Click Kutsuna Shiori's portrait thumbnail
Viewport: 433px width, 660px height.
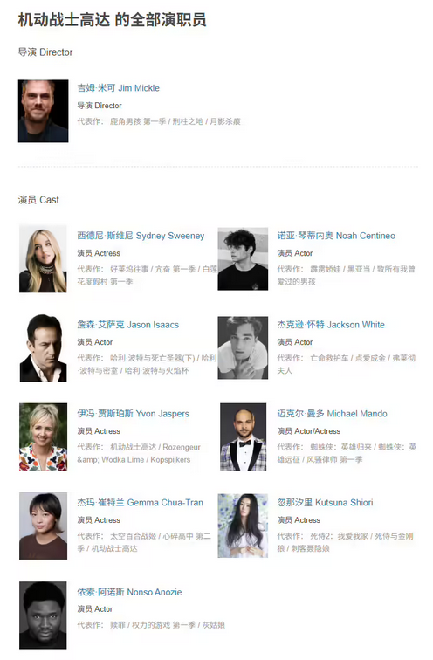[x=243, y=526]
